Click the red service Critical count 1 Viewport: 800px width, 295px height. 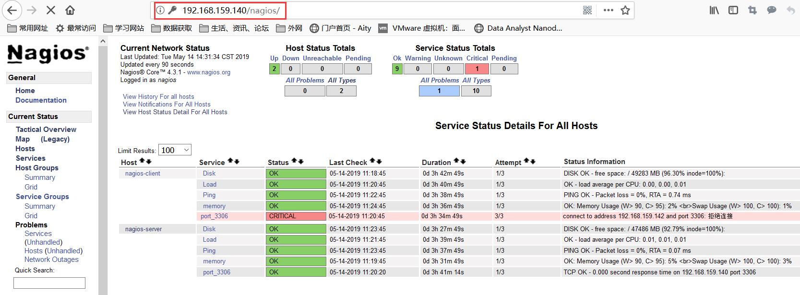477,69
